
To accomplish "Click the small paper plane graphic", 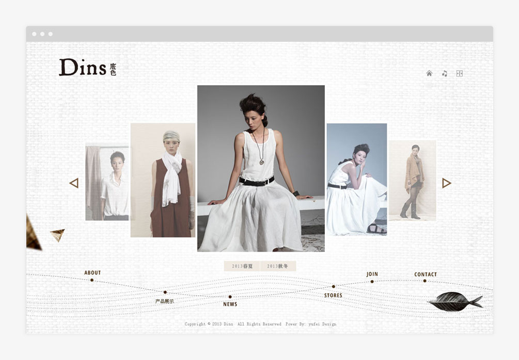I will point(58,235).
